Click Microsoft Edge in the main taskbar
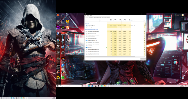Viewport: 188px width, 99px height. 89,86
